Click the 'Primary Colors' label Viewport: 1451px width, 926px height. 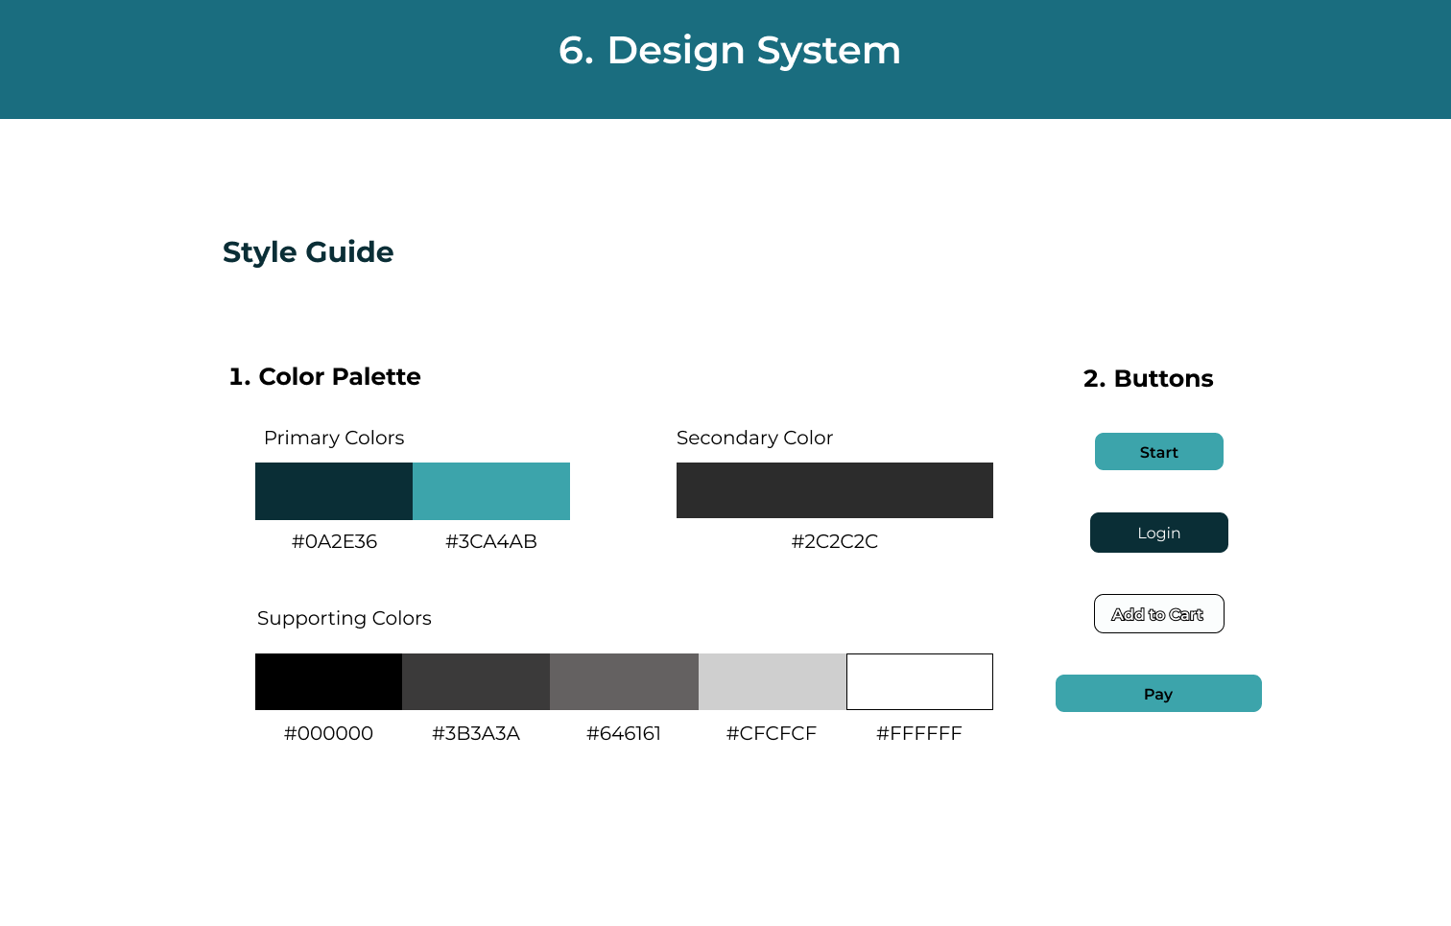334,438
